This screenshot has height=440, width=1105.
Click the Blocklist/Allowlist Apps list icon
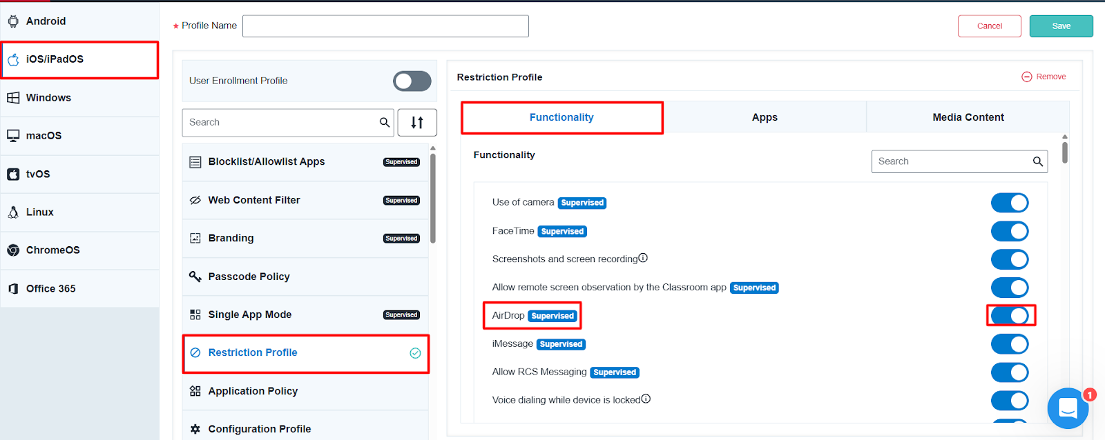[195, 162]
